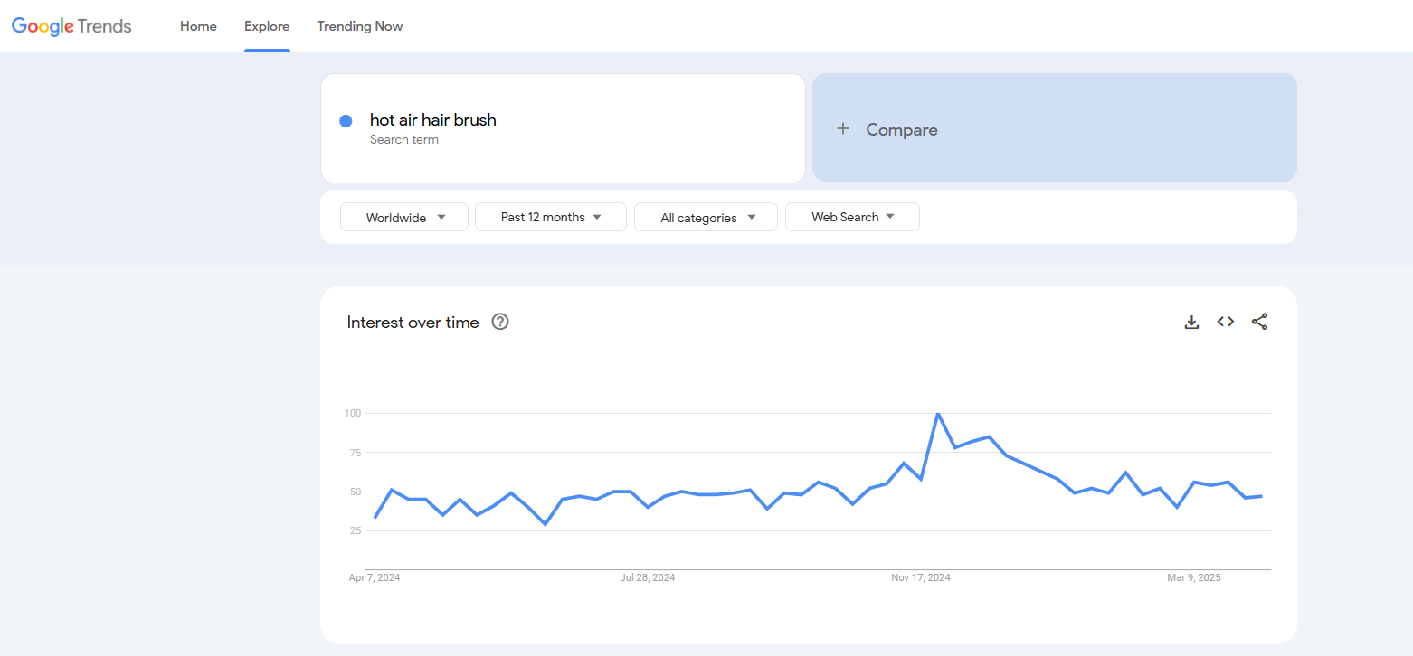
Task: Open the Trending Now tab
Action: tap(360, 26)
